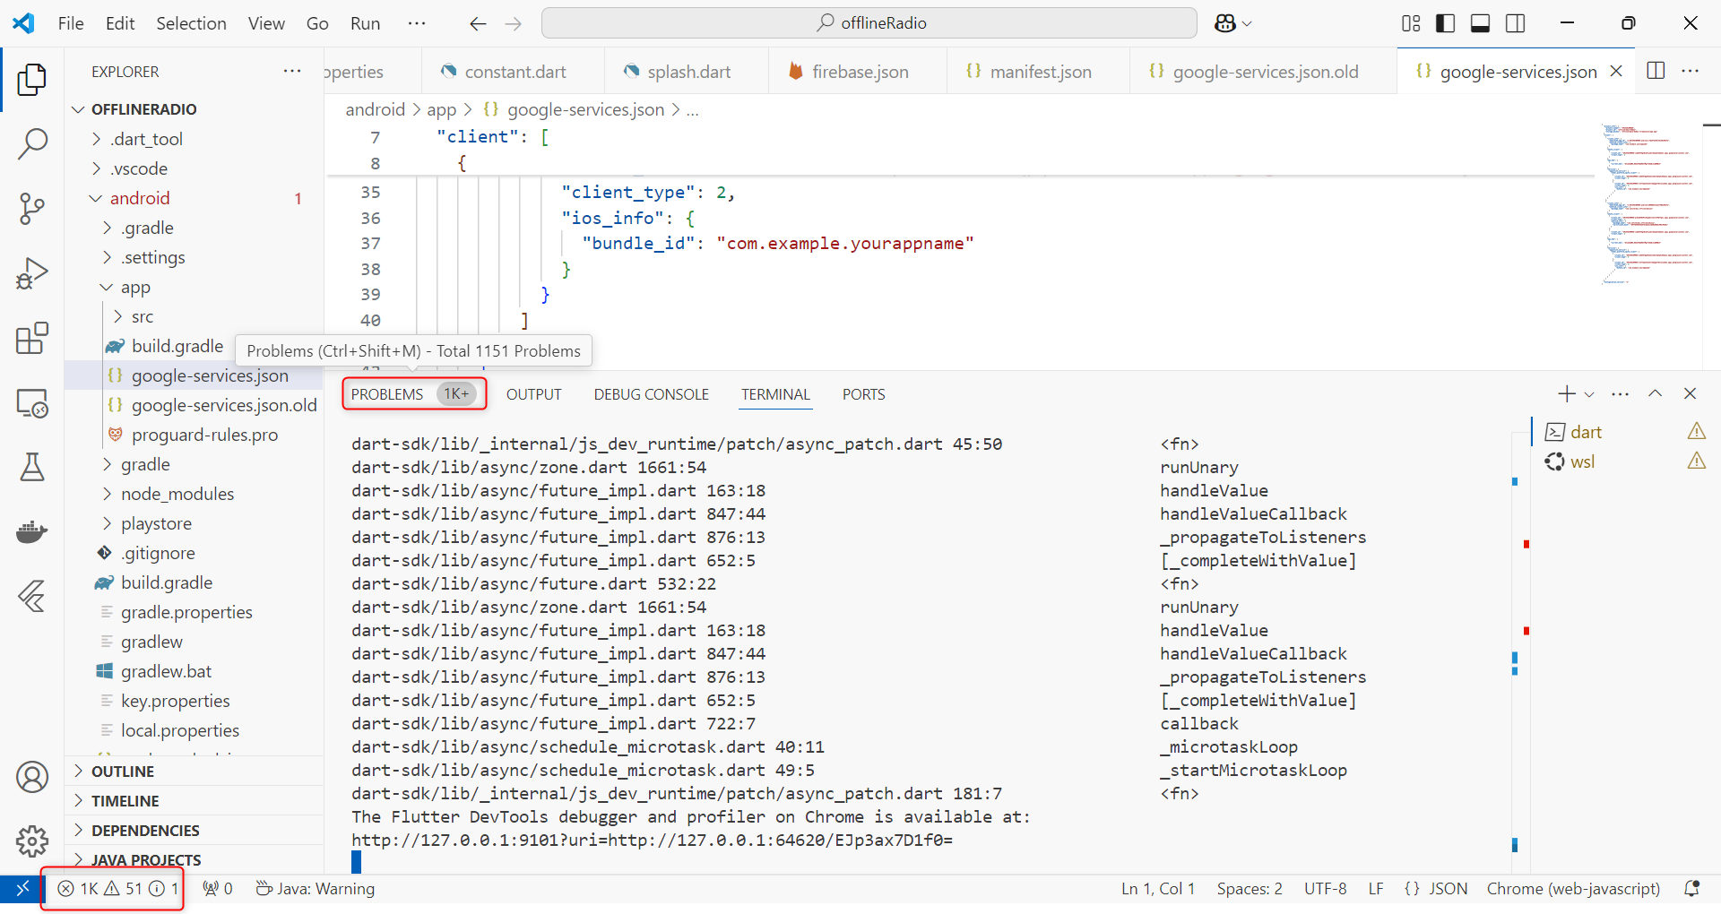Image resolution: width=1721 pixels, height=914 pixels.
Task: Maximize panel size with up chevron
Action: pyautogui.click(x=1656, y=393)
